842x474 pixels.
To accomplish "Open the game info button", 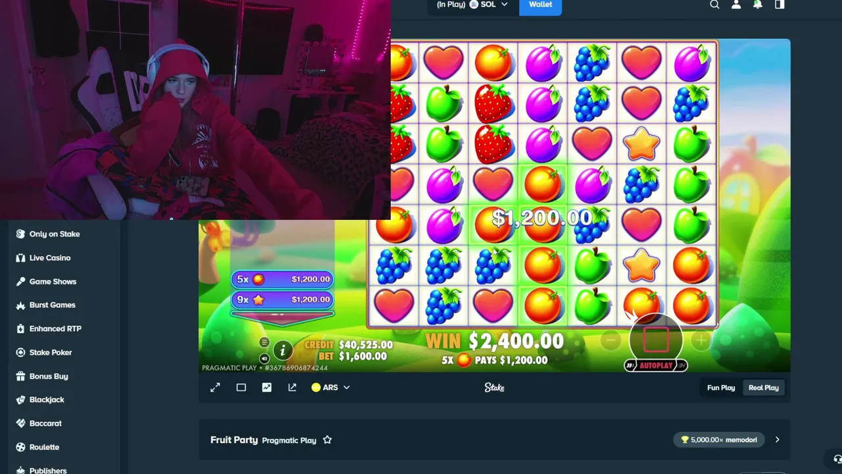I will point(283,350).
